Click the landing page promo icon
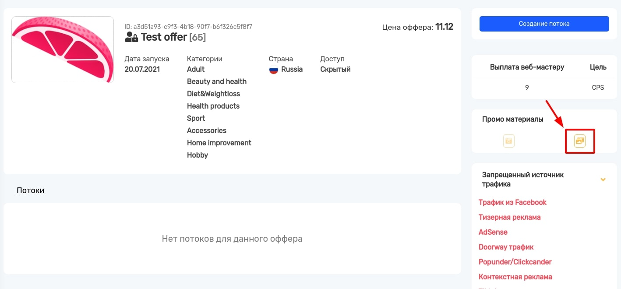 [508, 141]
